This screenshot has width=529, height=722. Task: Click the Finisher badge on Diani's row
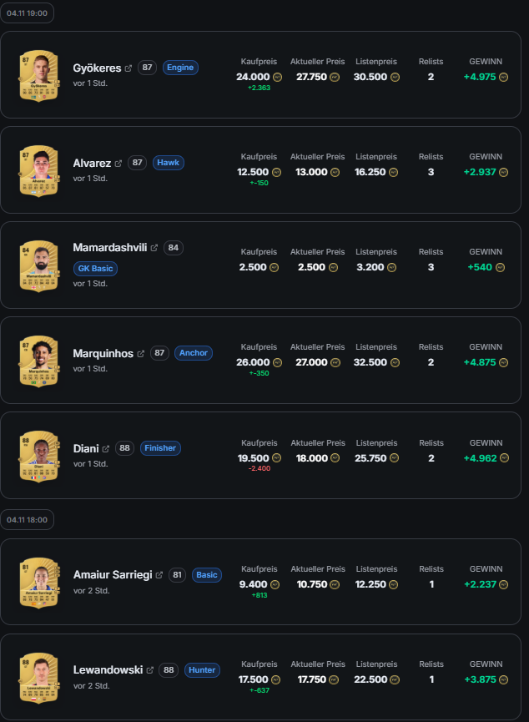pos(160,448)
